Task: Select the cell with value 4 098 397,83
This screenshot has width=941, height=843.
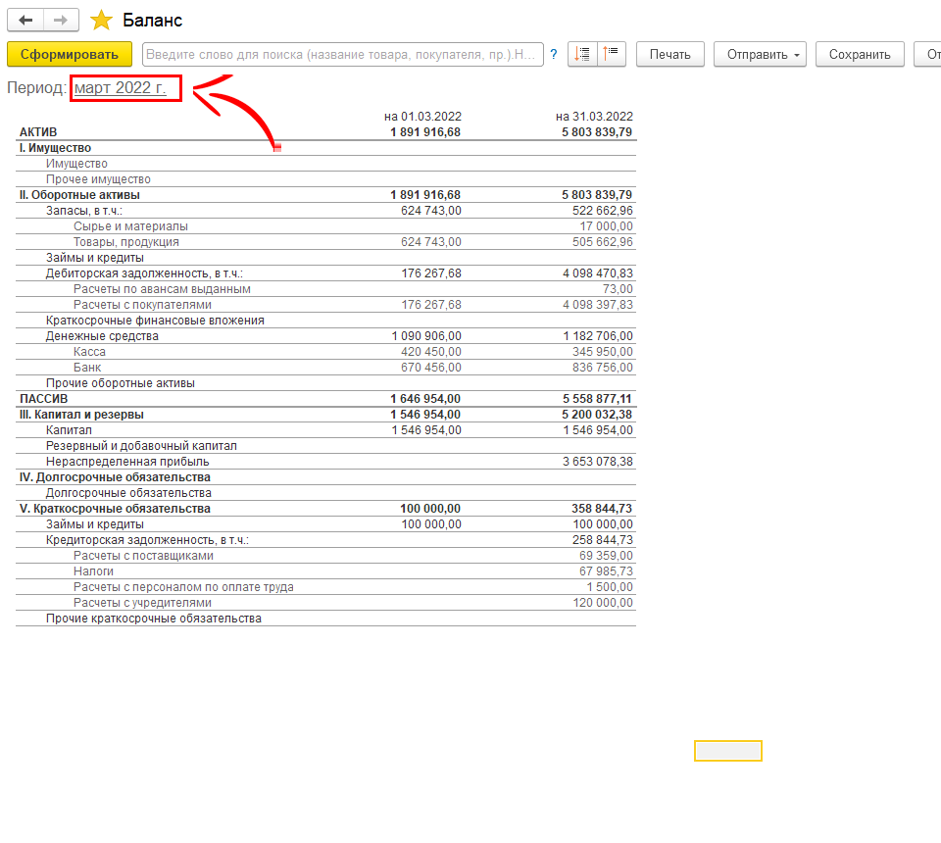Action: (597, 305)
